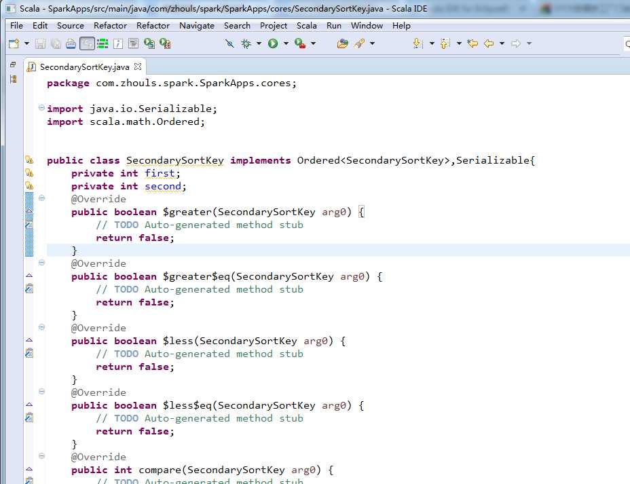Collapse the $less method fold marker
This screenshot has width=630, height=484.
(41, 327)
